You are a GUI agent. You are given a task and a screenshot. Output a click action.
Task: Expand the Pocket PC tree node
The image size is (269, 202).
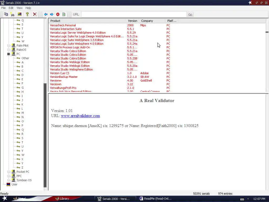click(8, 172)
